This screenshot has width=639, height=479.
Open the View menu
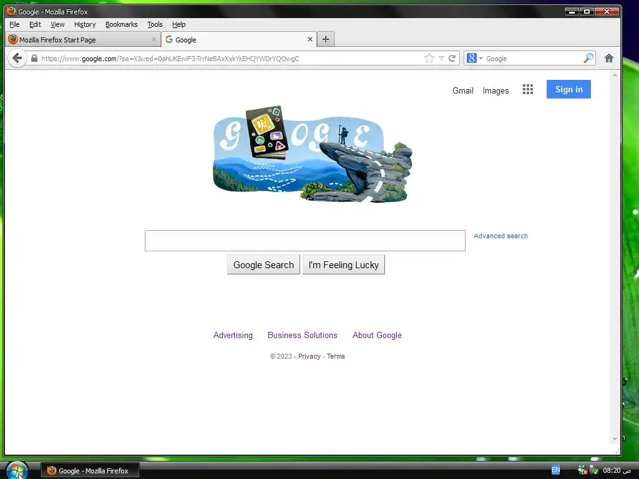pos(57,24)
